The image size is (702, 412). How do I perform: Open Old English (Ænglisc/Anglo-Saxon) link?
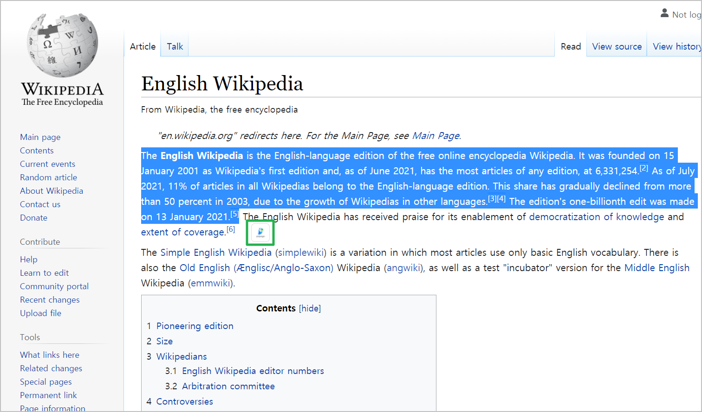256,268
